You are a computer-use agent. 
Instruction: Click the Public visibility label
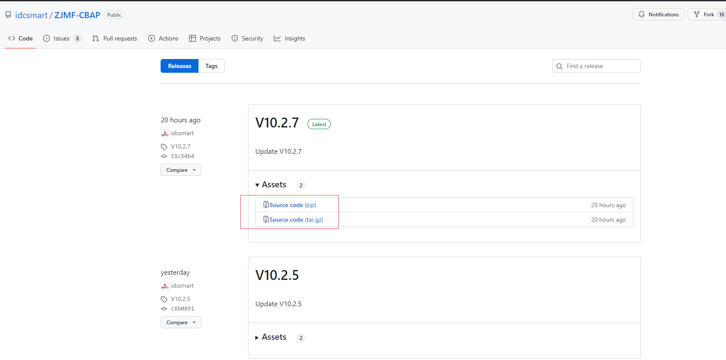pyautogui.click(x=114, y=15)
